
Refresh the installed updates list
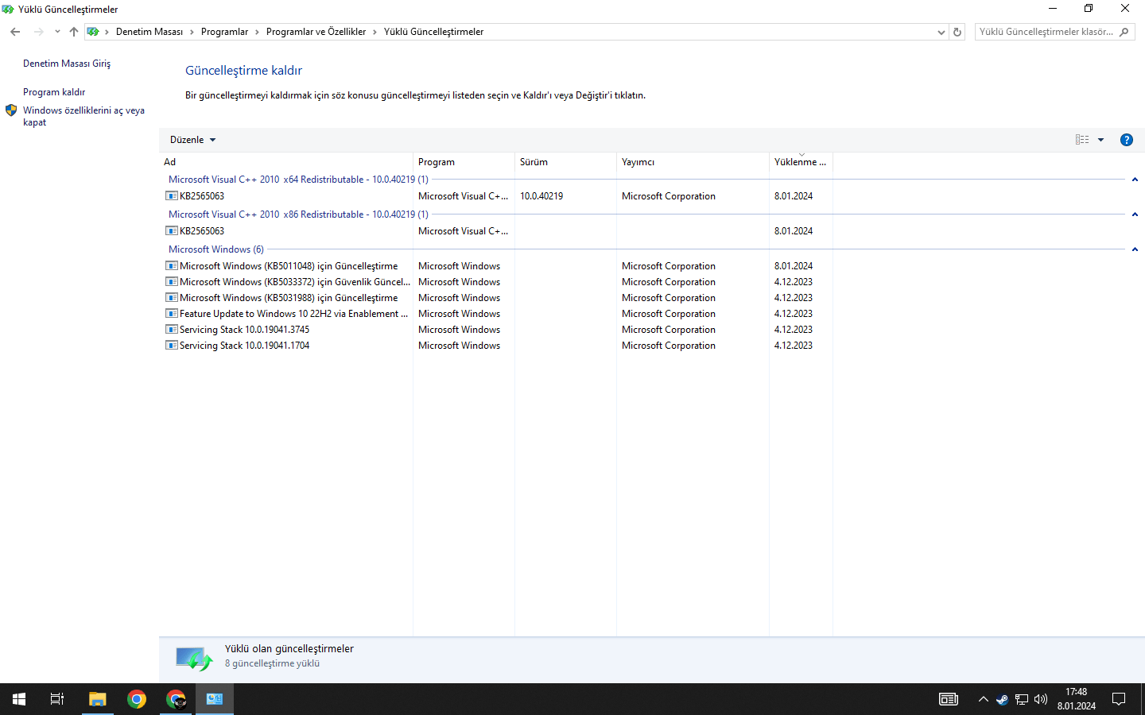click(957, 33)
